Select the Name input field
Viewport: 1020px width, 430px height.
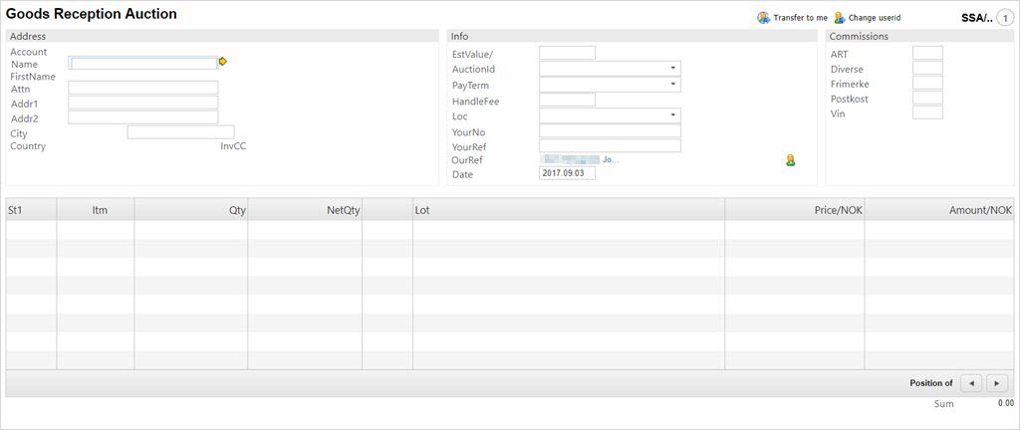pos(142,63)
